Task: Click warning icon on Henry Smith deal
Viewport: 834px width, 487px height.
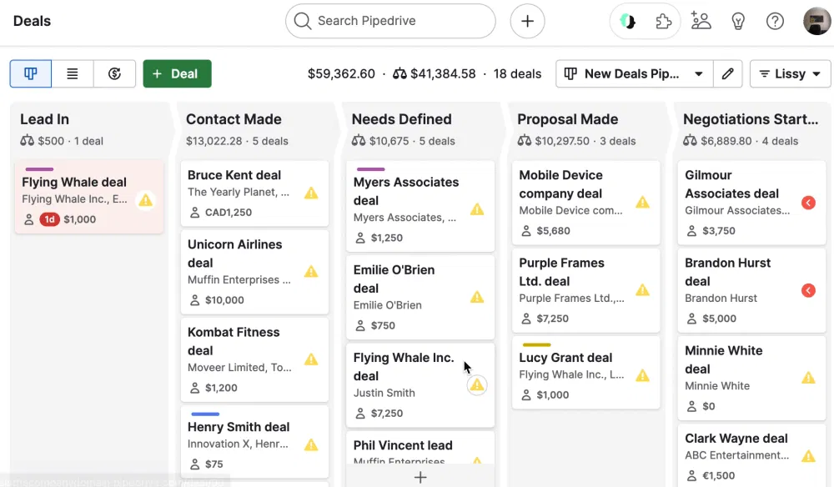Action: pyautogui.click(x=311, y=445)
